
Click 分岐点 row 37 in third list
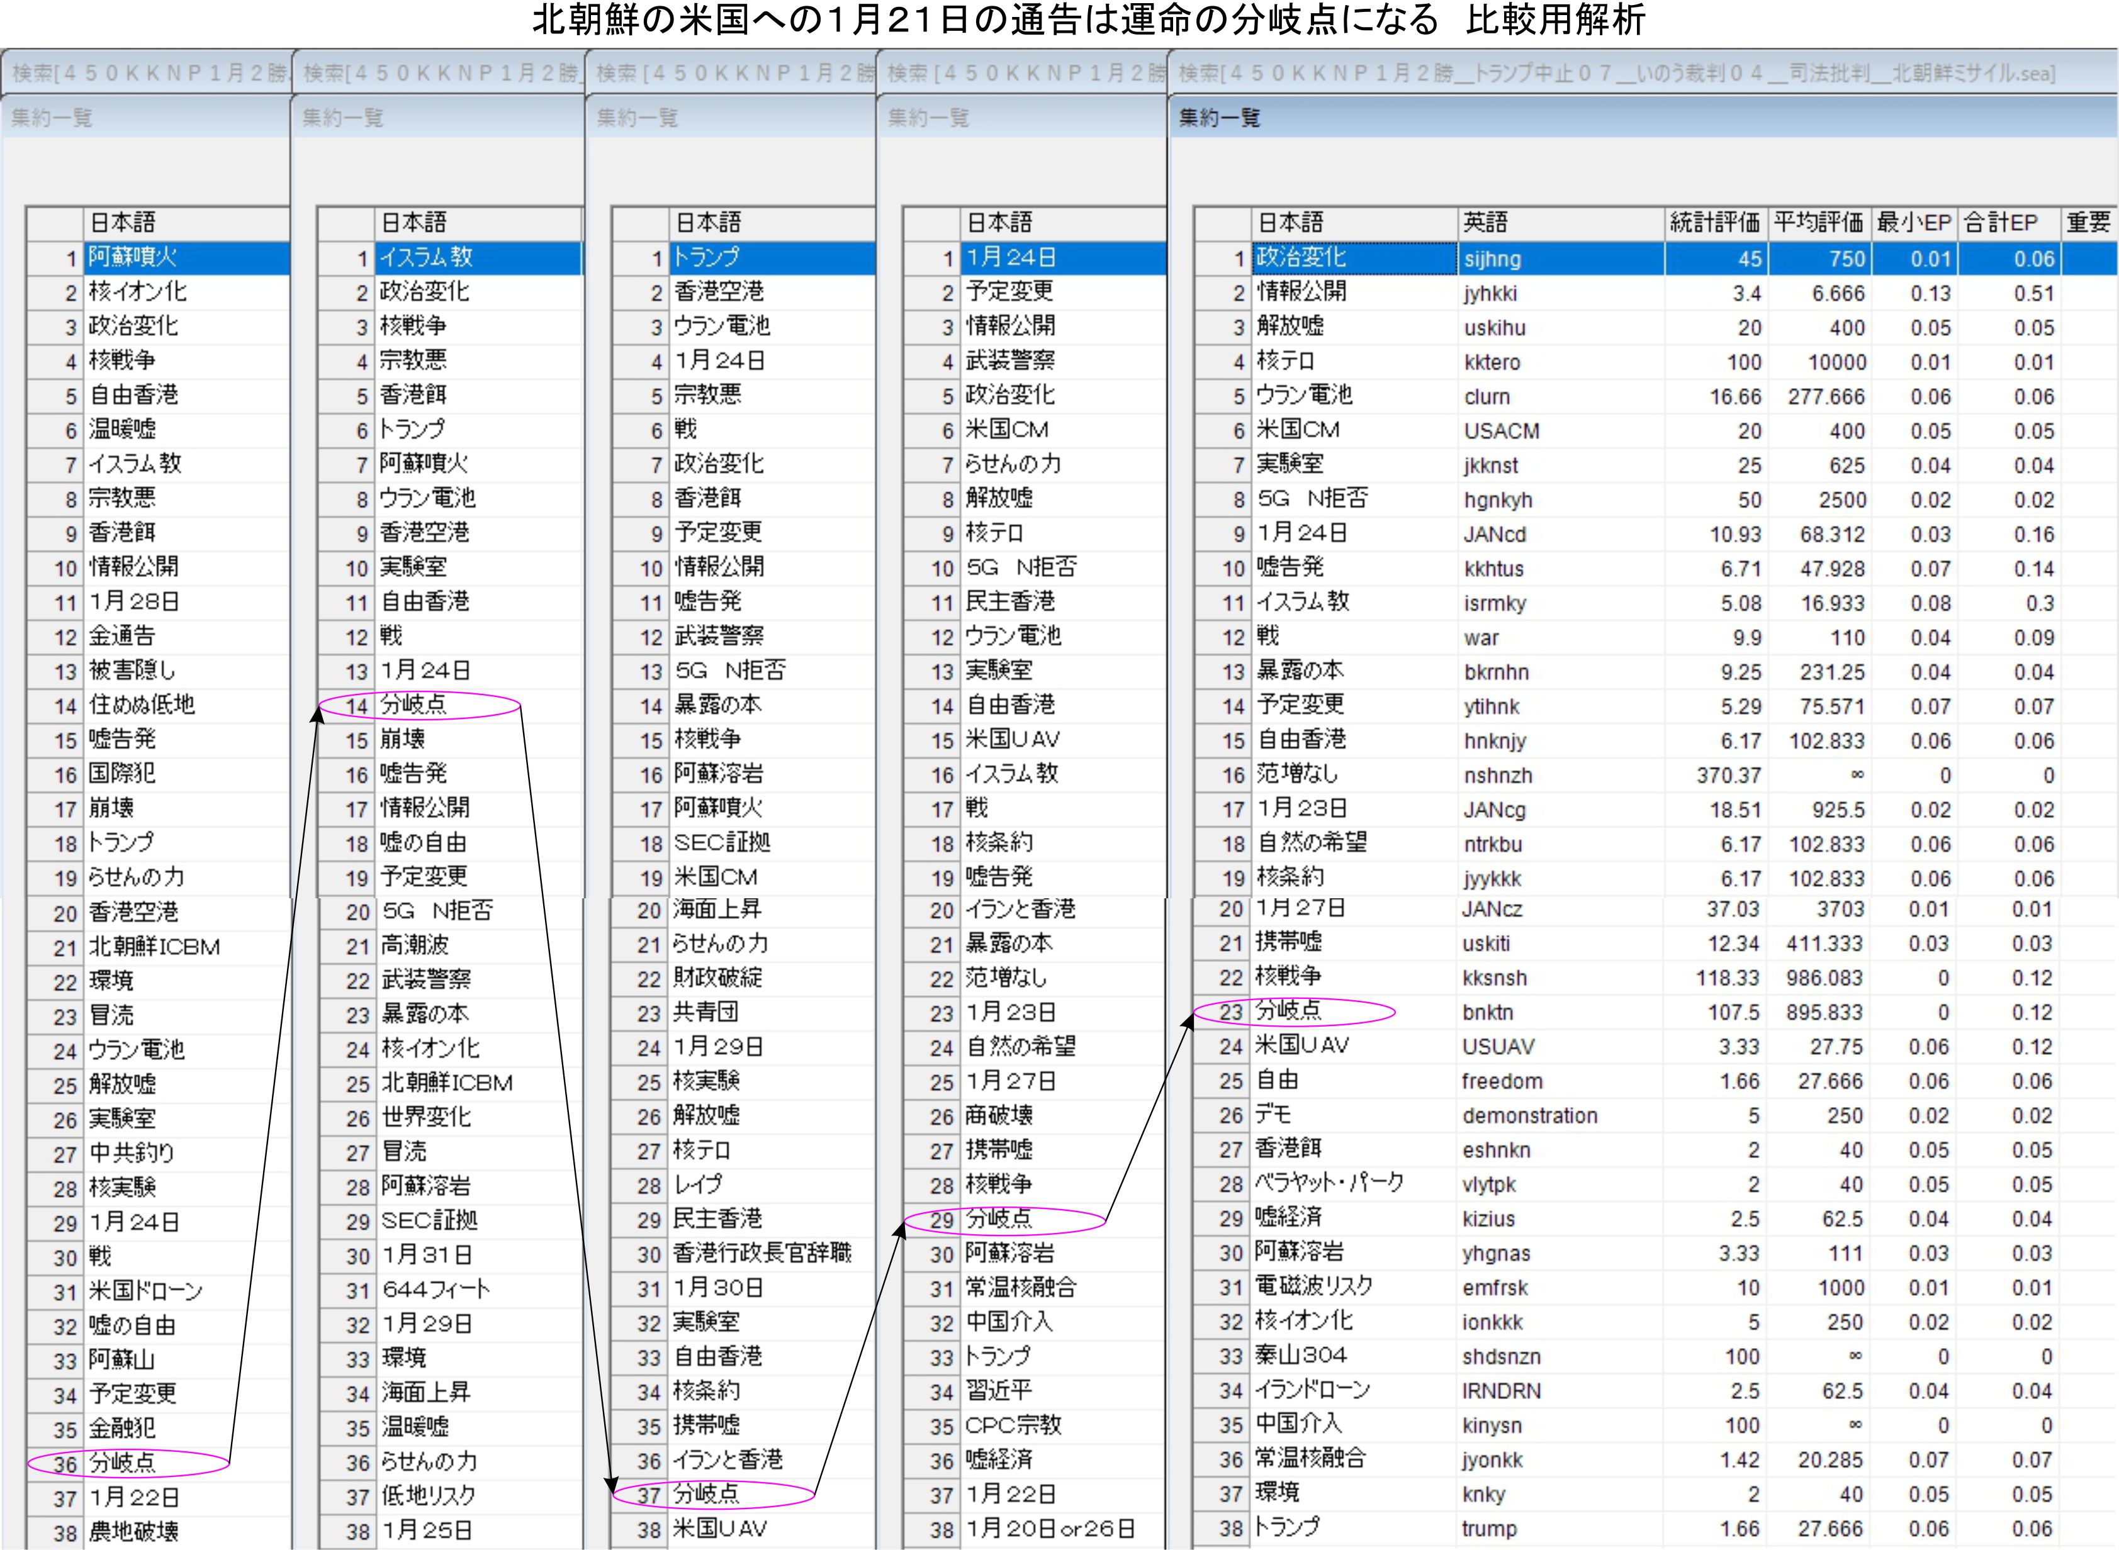(707, 1494)
